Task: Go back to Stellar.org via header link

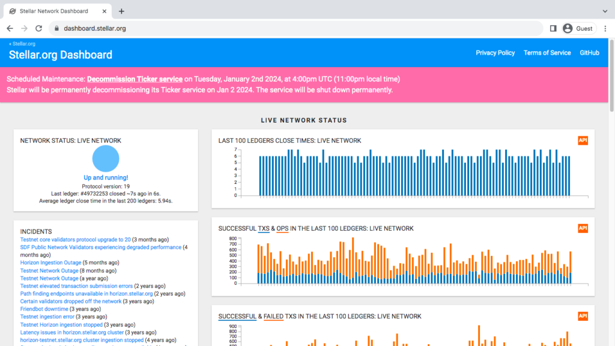Action: tap(22, 44)
